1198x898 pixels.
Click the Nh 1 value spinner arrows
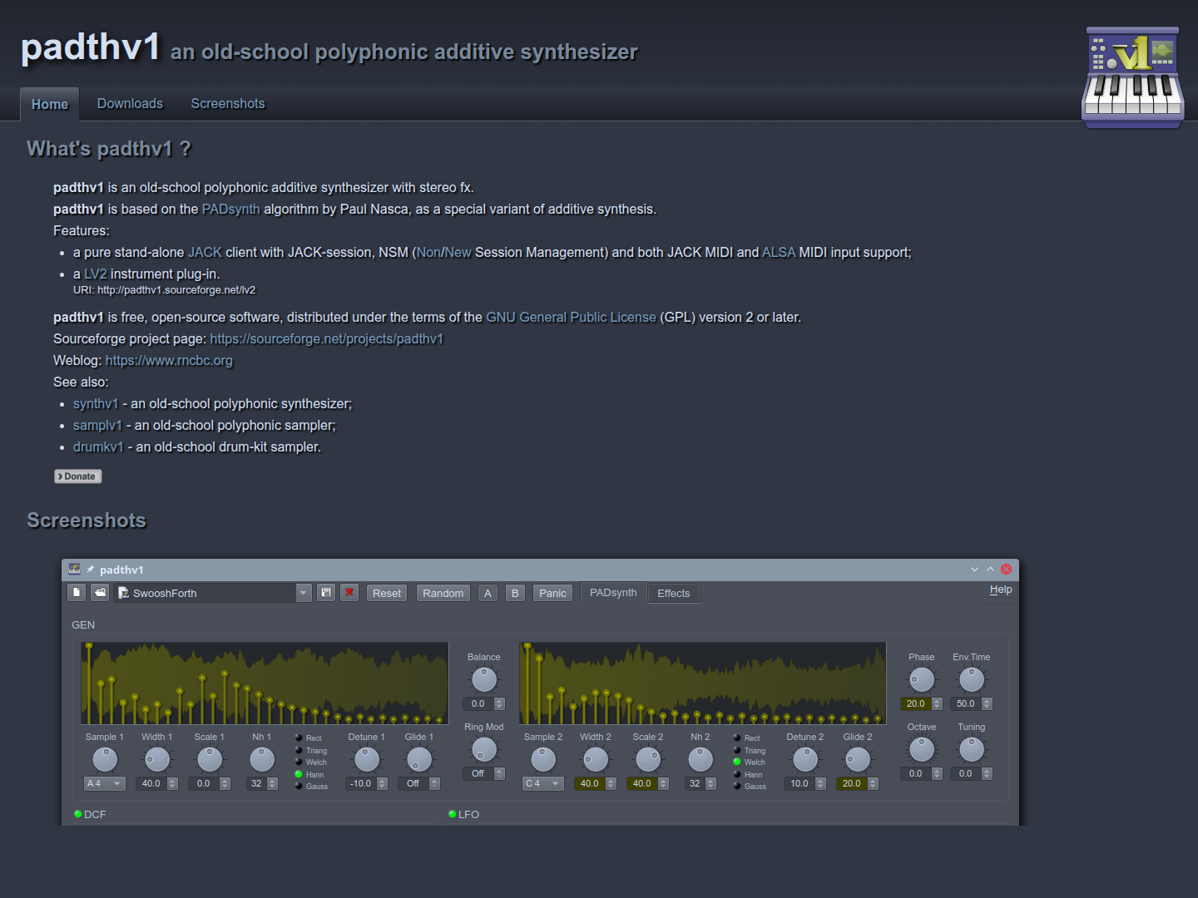[272, 783]
